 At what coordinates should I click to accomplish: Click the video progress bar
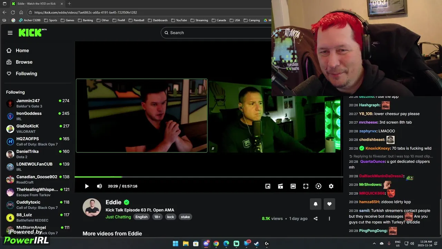coord(209,177)
